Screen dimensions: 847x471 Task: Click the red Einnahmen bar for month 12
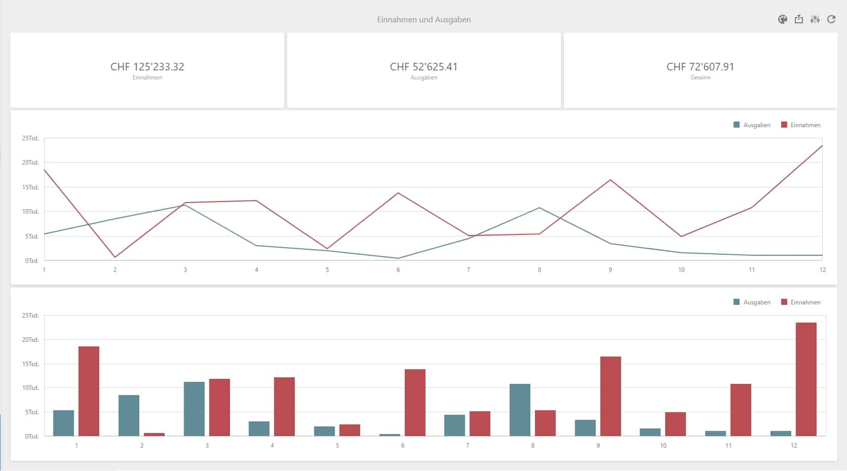[806, 379]
